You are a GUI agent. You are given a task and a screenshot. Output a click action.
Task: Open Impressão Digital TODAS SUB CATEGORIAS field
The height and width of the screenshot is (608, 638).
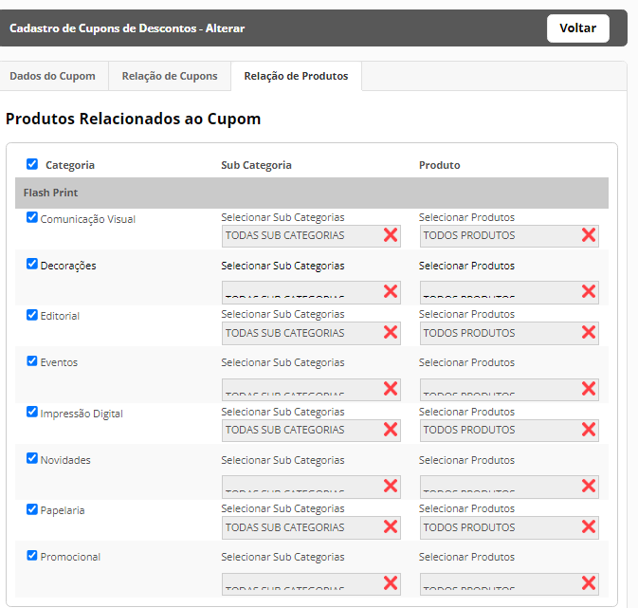pos(311,430)
